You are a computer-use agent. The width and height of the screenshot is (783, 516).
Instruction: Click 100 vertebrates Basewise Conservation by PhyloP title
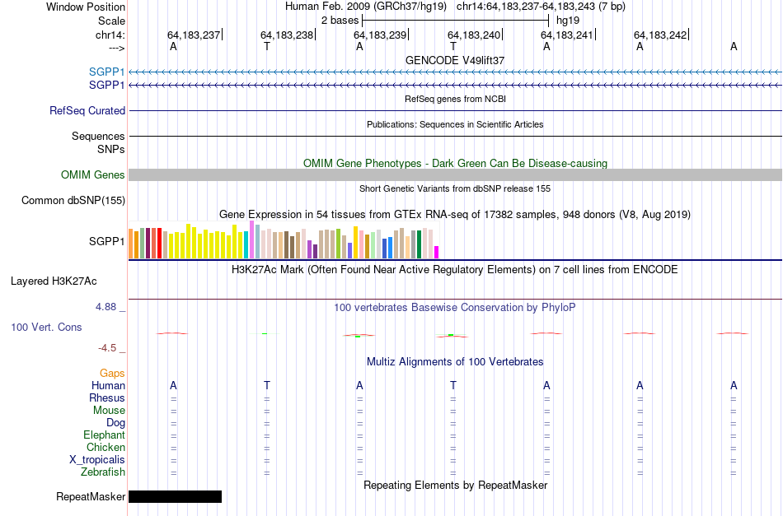coord(455,307)
